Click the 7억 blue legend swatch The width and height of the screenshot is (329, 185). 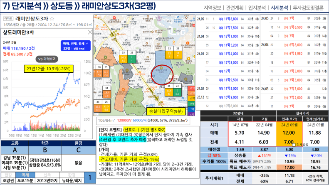(x=191, y=109)
